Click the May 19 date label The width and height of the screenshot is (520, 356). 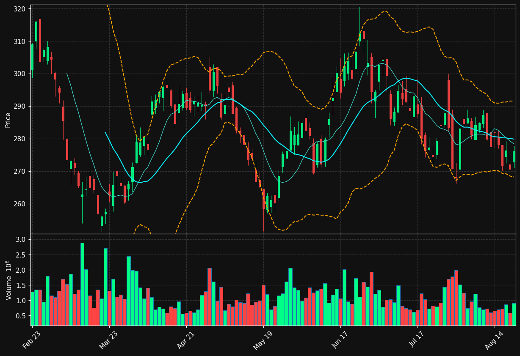point(263,340)
